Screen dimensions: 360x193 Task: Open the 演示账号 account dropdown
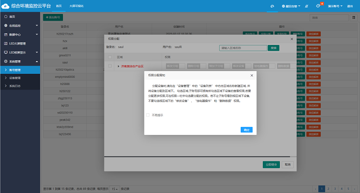335,6
